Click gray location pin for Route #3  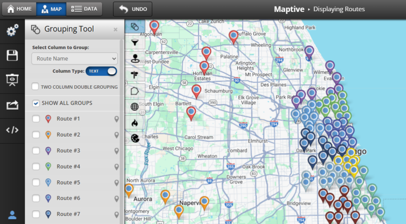pyautogui.click(x=117, y=151)
